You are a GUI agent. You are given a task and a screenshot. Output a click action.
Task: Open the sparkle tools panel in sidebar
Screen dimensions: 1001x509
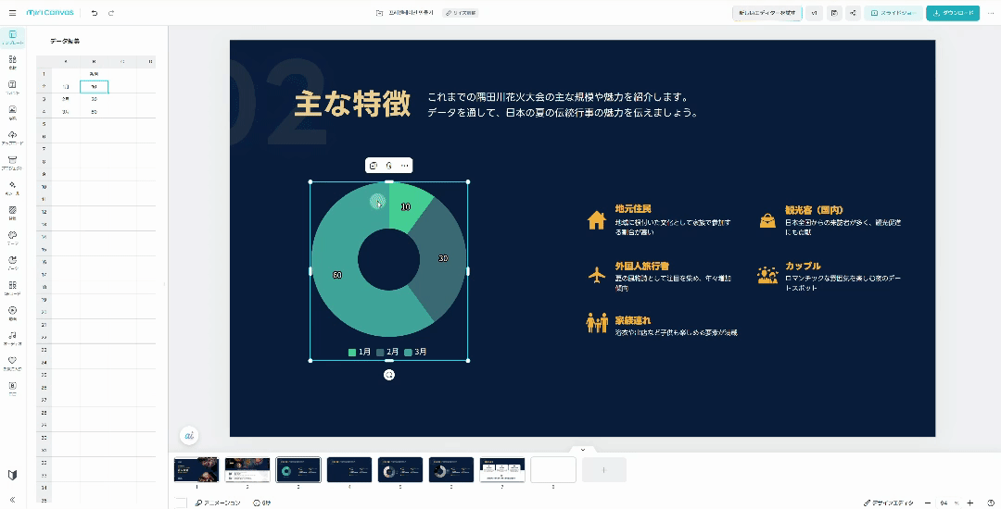tap(12, 188)
